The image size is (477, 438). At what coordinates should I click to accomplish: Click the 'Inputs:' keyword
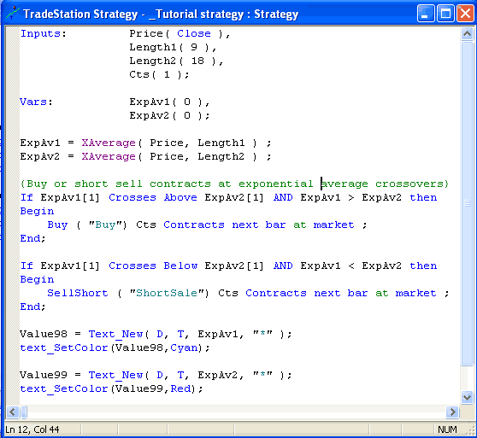(x=44, y=33)
